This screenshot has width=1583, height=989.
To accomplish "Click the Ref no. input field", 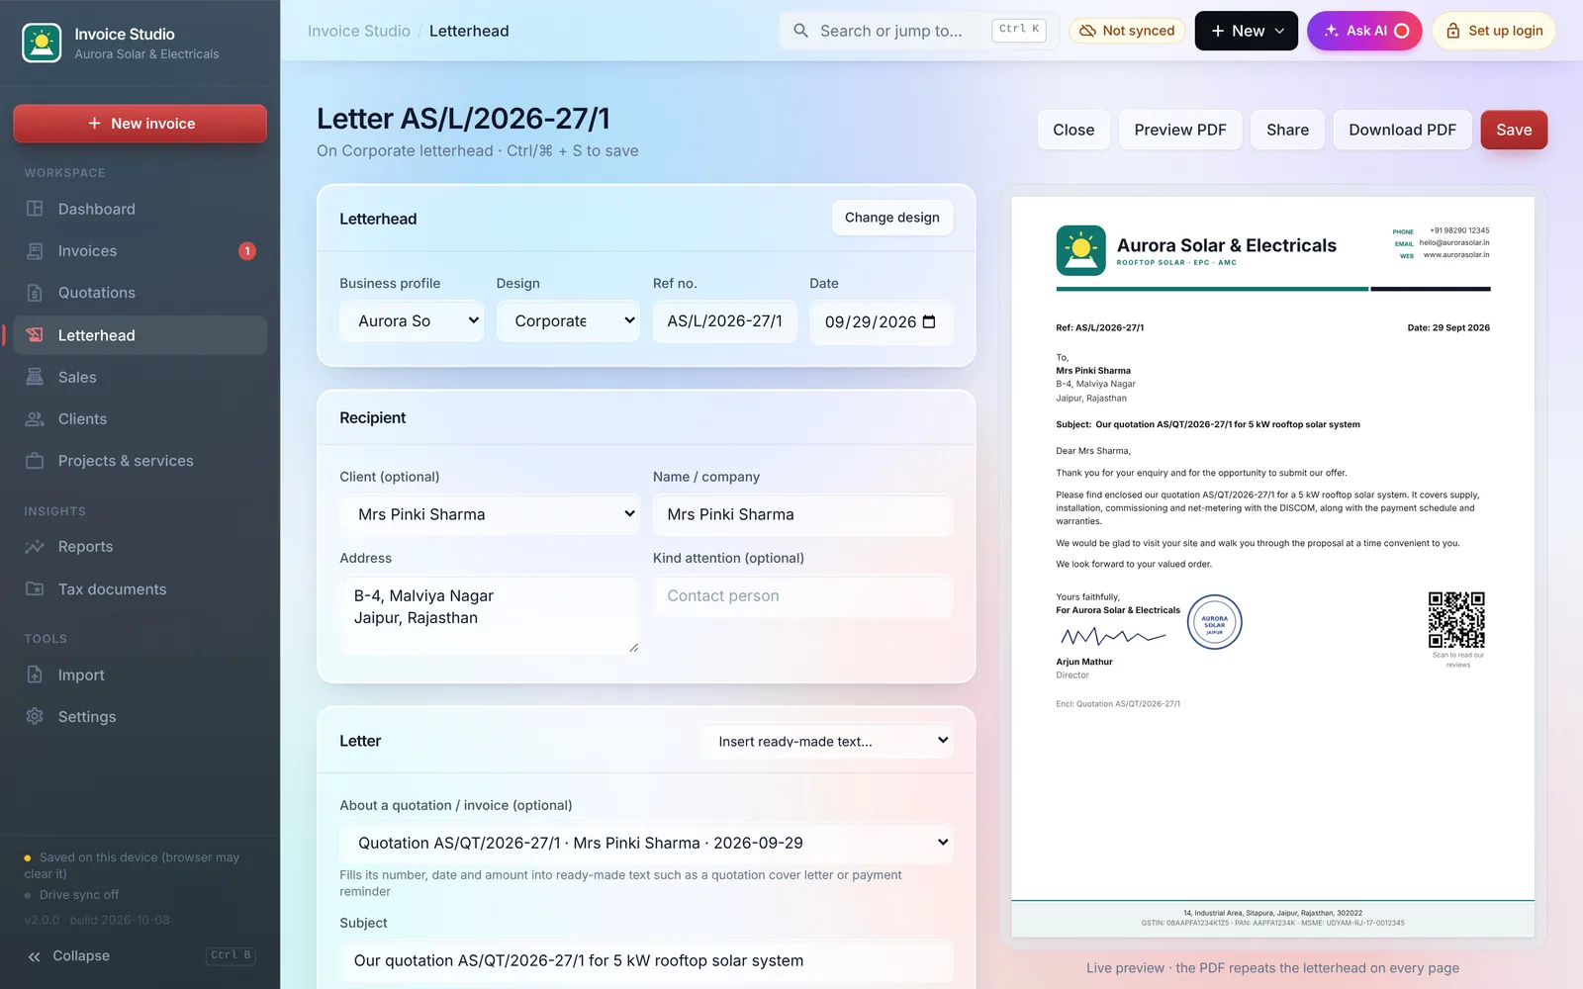I will [x=724, y=321].
